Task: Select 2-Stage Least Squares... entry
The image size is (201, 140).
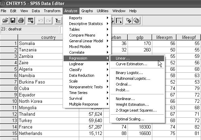Action: pyautogui.click(x=137, y=110)
